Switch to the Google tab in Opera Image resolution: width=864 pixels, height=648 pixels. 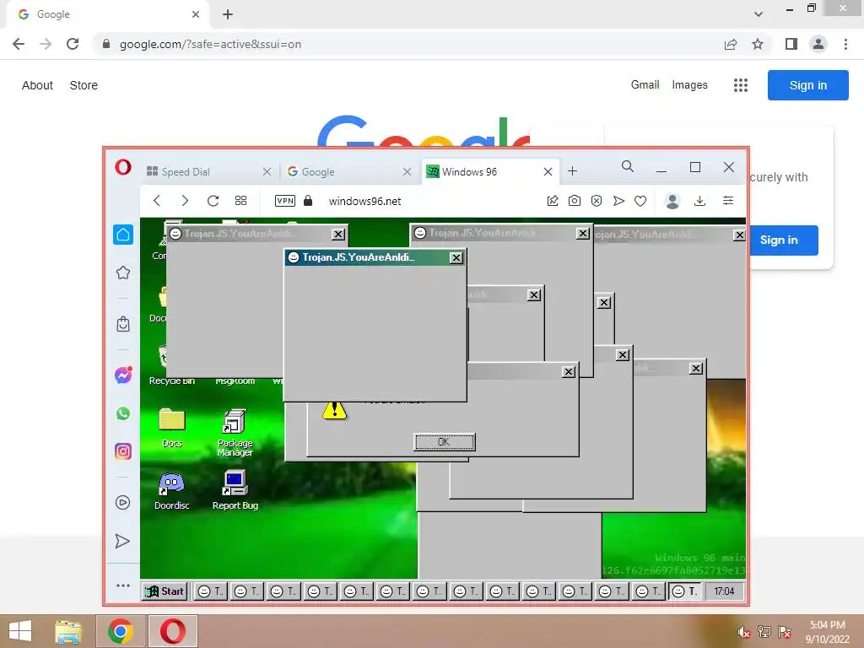pos(348,171)
